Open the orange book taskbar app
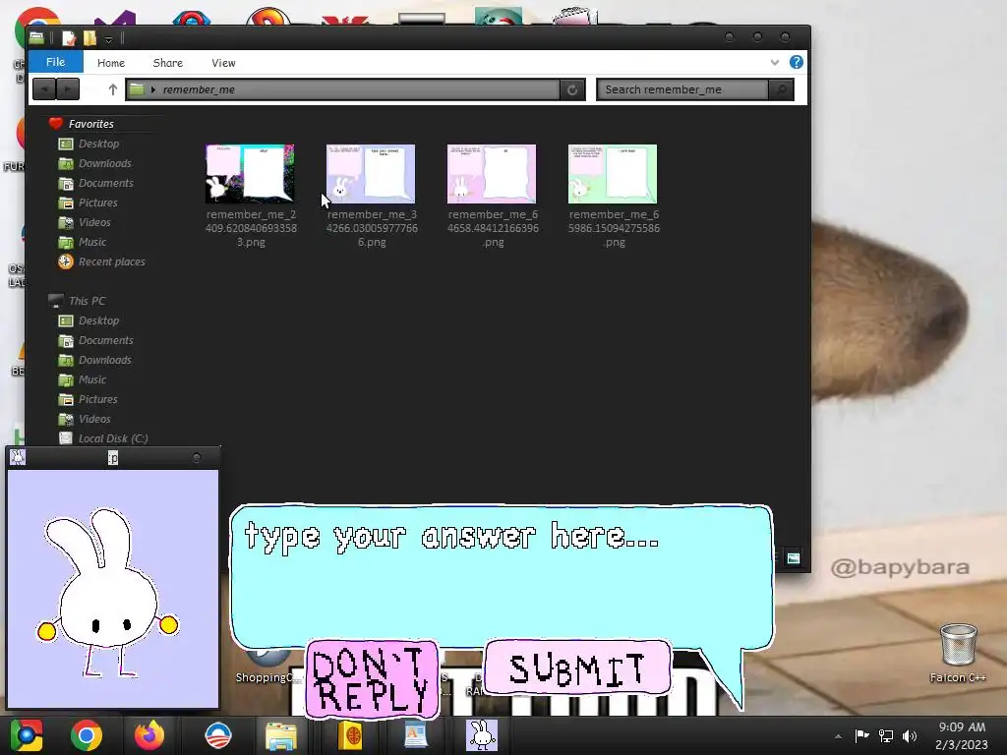Screen dimensions: 1007x755 [351, 736]
